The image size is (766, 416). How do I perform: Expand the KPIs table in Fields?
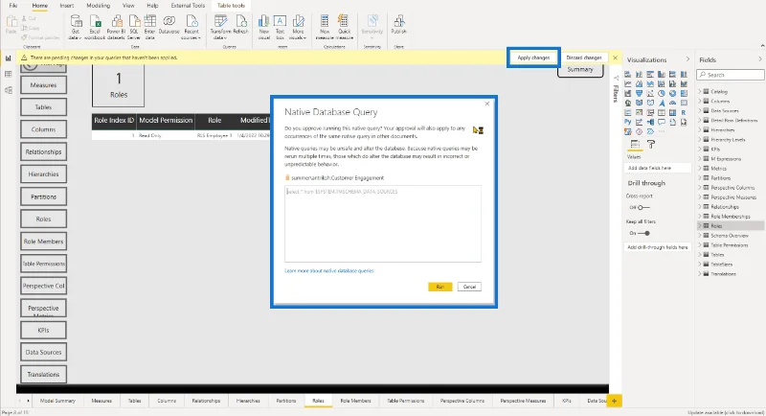click(700, 150)
